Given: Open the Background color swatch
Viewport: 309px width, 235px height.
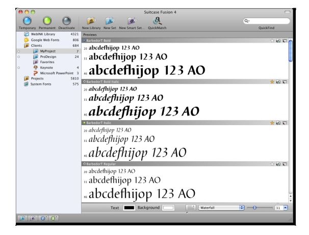Looking at the screenshot, I should point(168,208).
